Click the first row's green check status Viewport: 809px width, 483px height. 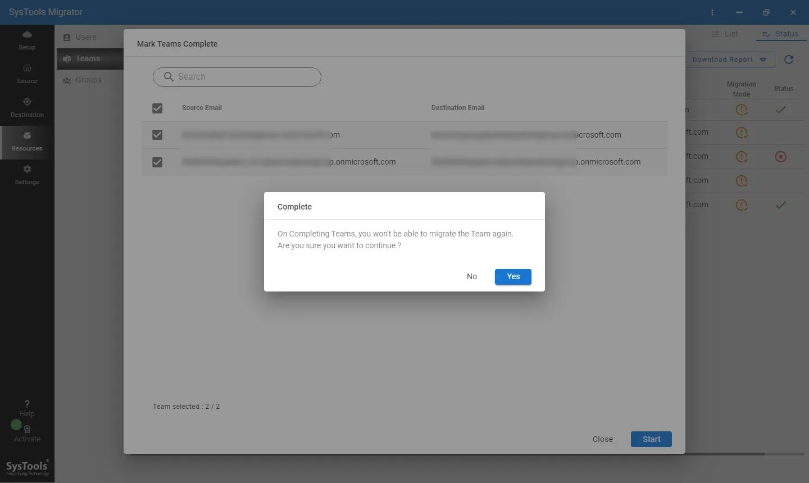(781, 110)
